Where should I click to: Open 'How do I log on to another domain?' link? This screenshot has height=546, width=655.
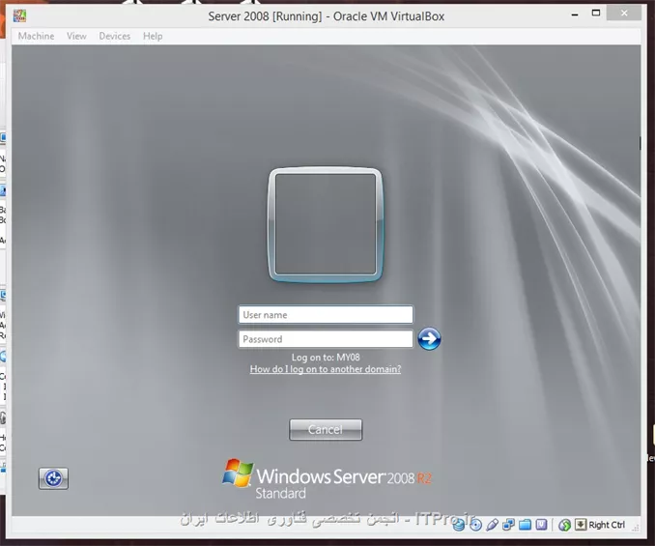pos(326,369)
